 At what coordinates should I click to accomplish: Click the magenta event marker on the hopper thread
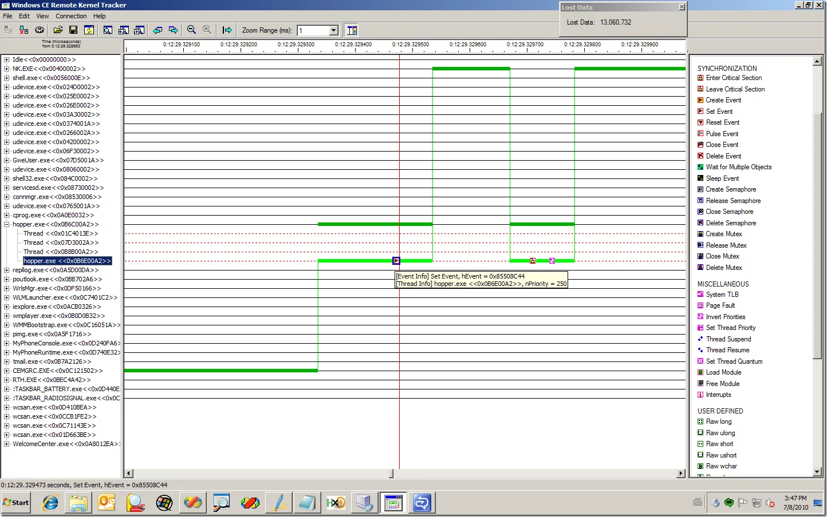pos(552,261)
